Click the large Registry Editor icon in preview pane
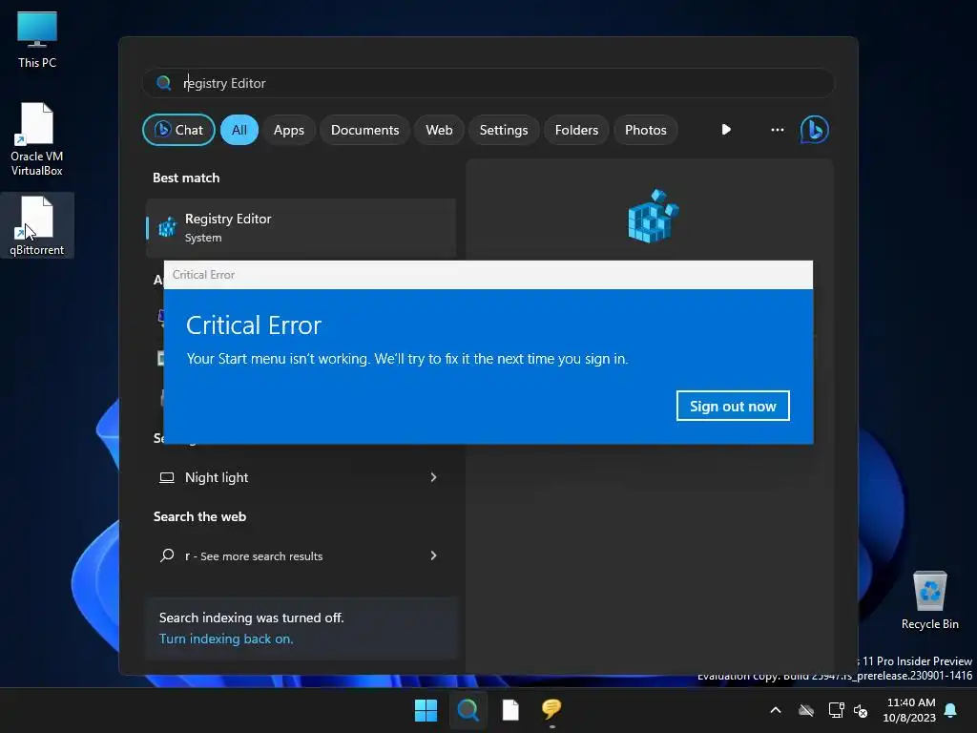977x733 pixels. point(653,216)
